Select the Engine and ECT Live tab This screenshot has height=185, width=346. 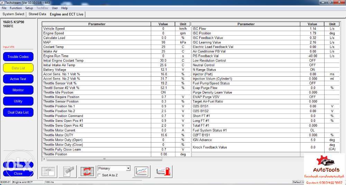[x=67, y=14]
